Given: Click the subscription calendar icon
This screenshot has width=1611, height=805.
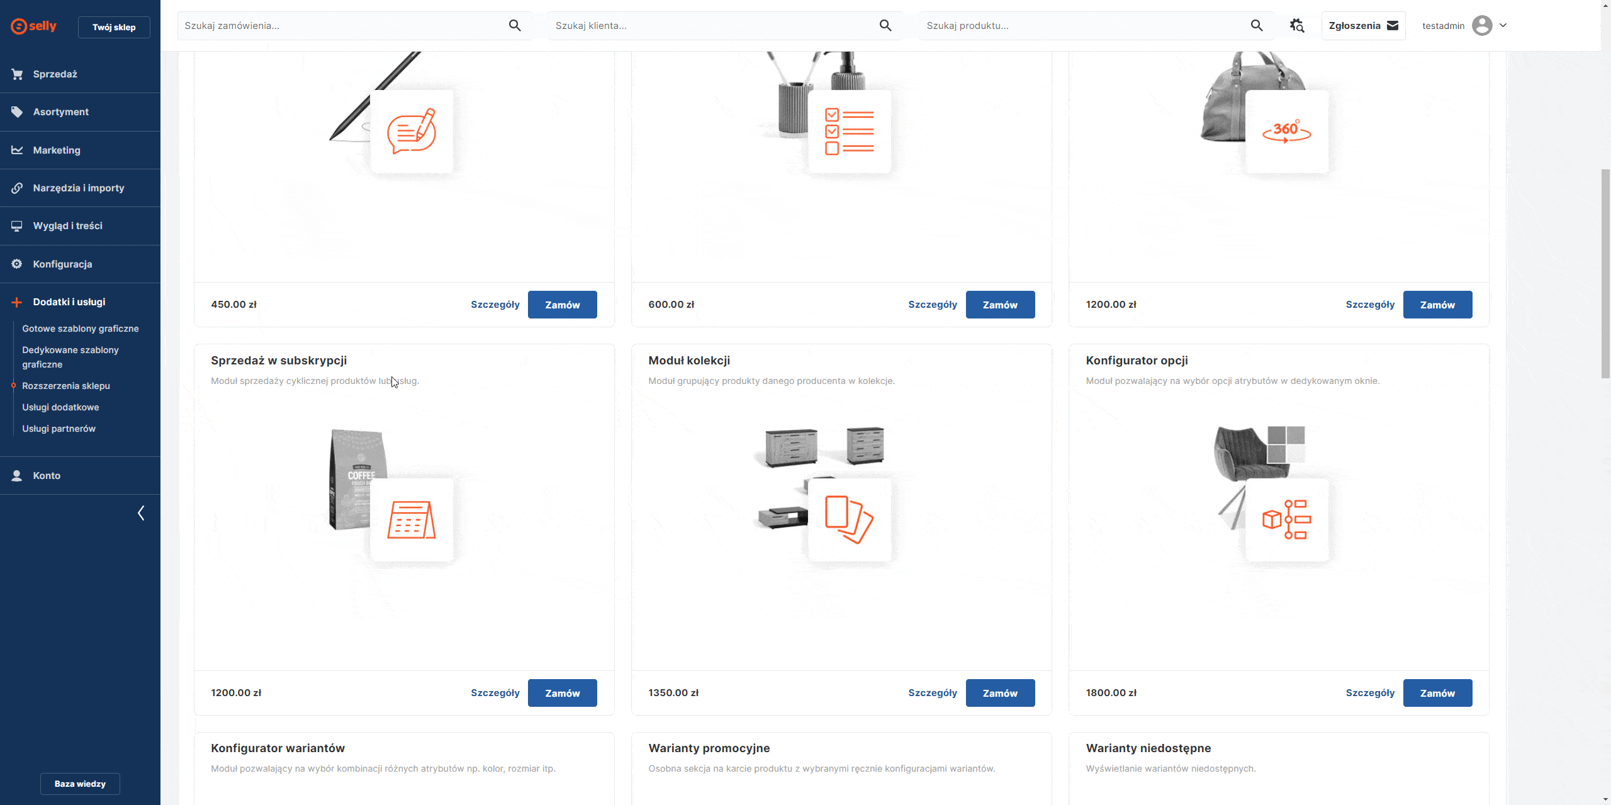Looking at the screenshot, I should pyautogui.click(x=412, y=520).
